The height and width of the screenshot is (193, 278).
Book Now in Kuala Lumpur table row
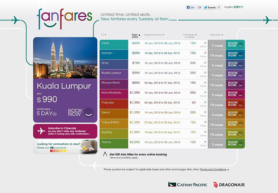pyautogui.click(x=235, y=74)
